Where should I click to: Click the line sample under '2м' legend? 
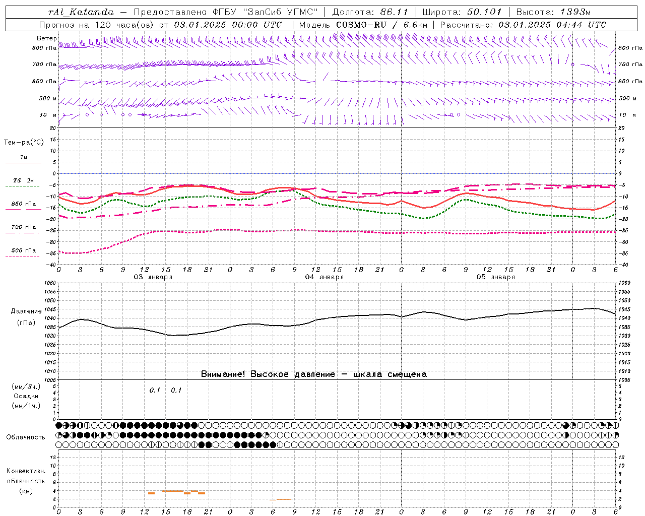tap(23, 163)
